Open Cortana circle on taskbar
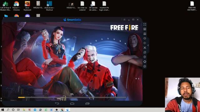This screenshot has width=200, height=112. [13, 110]
